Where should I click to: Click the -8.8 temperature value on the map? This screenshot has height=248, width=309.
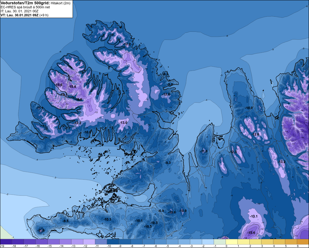point(79,100)
